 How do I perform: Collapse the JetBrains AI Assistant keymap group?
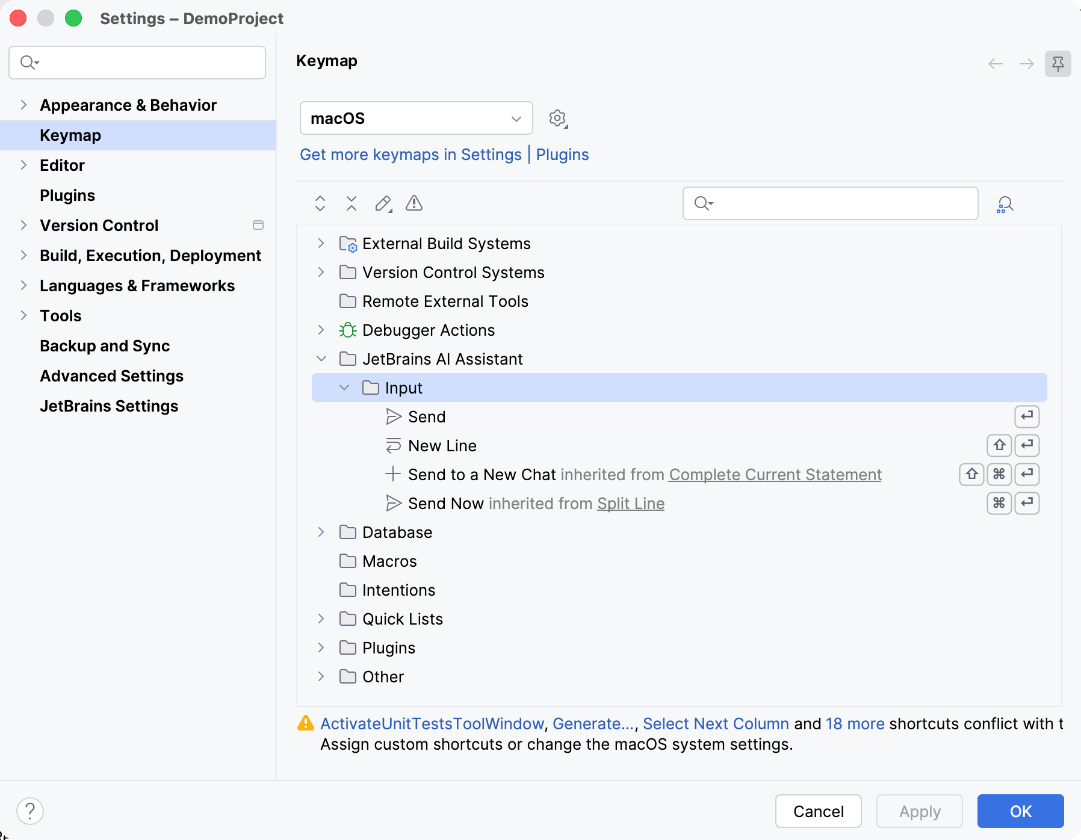click(321, 359)
